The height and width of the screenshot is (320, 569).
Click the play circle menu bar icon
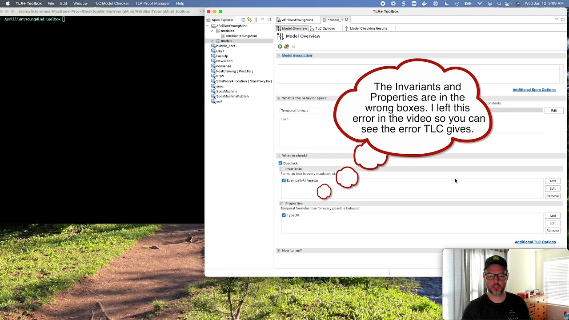[x=457, y=4]
